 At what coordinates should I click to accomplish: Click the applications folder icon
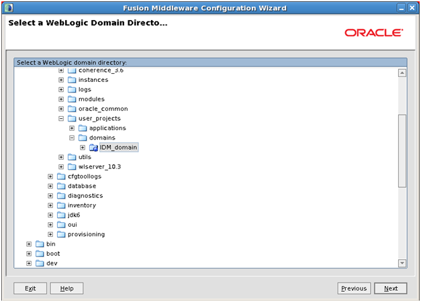click(83, 128)
